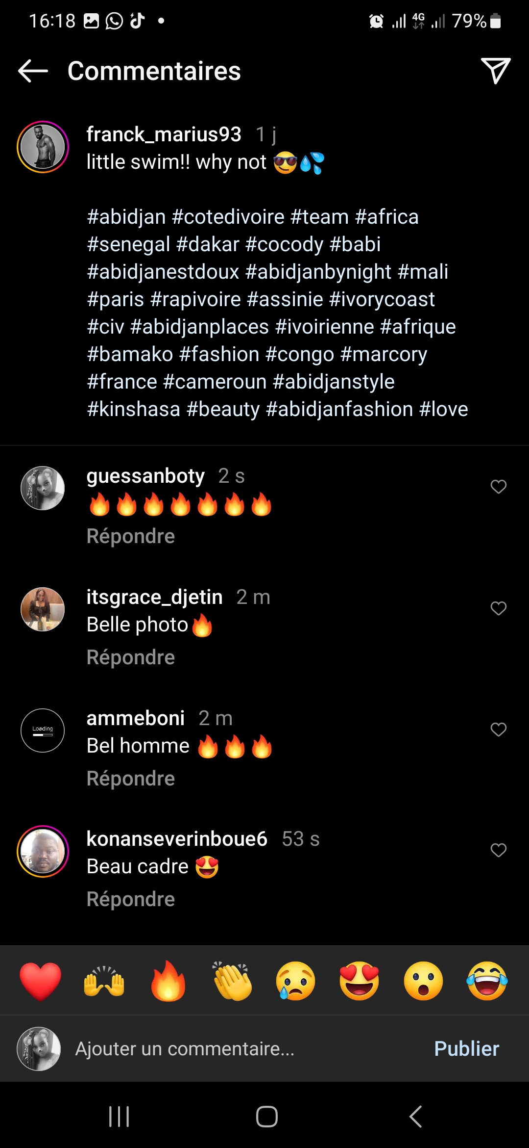The height and width of the screenshot is (1148, 529).
Task: Tap the back arrow next to Commentaires
Action: pyautogui.click(x=33, y=71)
